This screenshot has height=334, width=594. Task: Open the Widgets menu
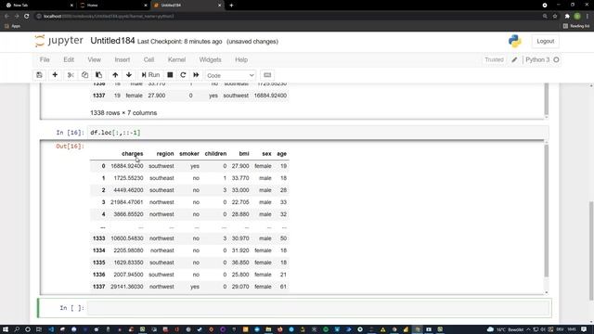pos(211,59)
